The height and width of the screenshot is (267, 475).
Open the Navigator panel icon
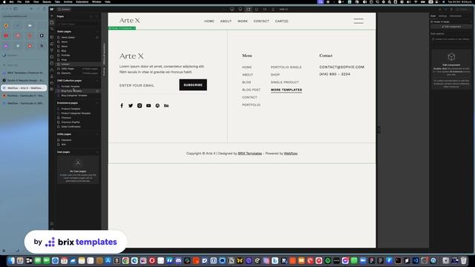(52, 29)
